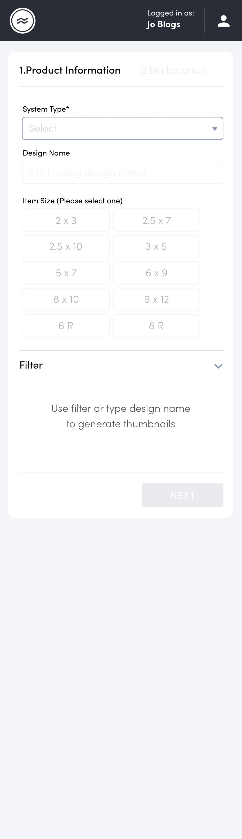Click the Jo Blogs username text

(x=163, y=25)
